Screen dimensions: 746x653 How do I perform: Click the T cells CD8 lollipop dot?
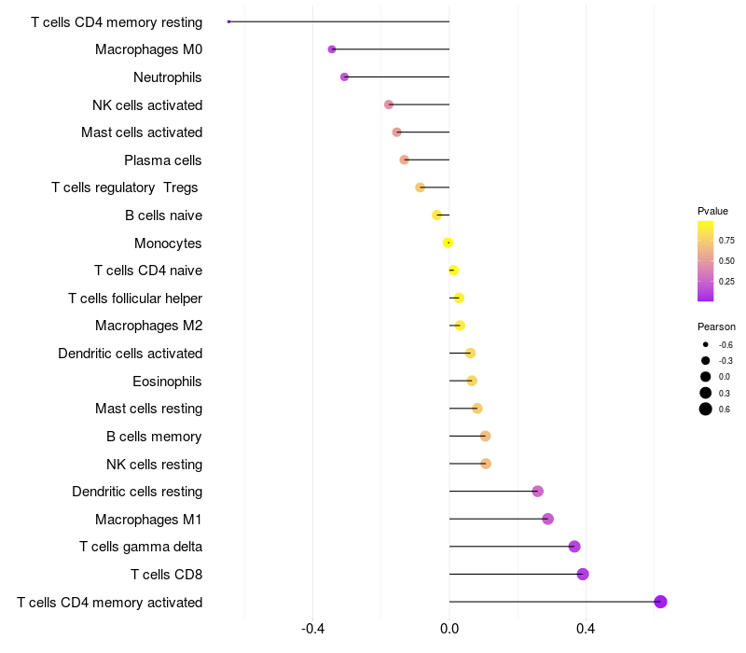583,574
